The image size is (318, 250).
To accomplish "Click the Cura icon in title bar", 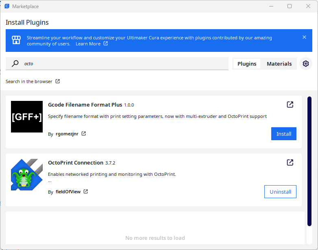I will point(7,6).
